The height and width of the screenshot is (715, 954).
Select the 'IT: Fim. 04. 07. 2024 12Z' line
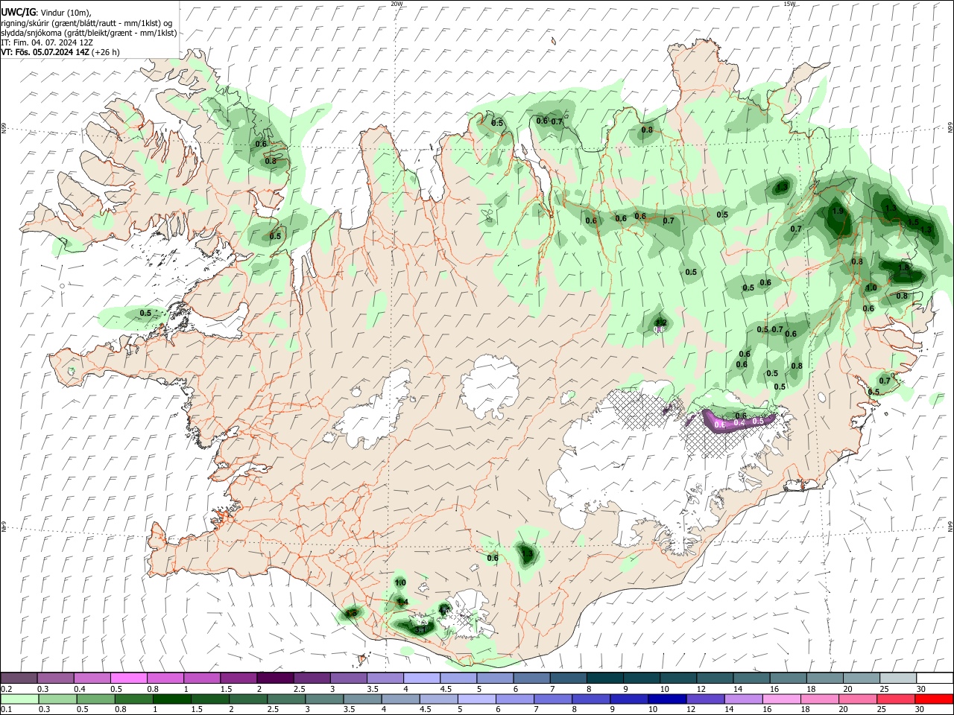[47, 42]
